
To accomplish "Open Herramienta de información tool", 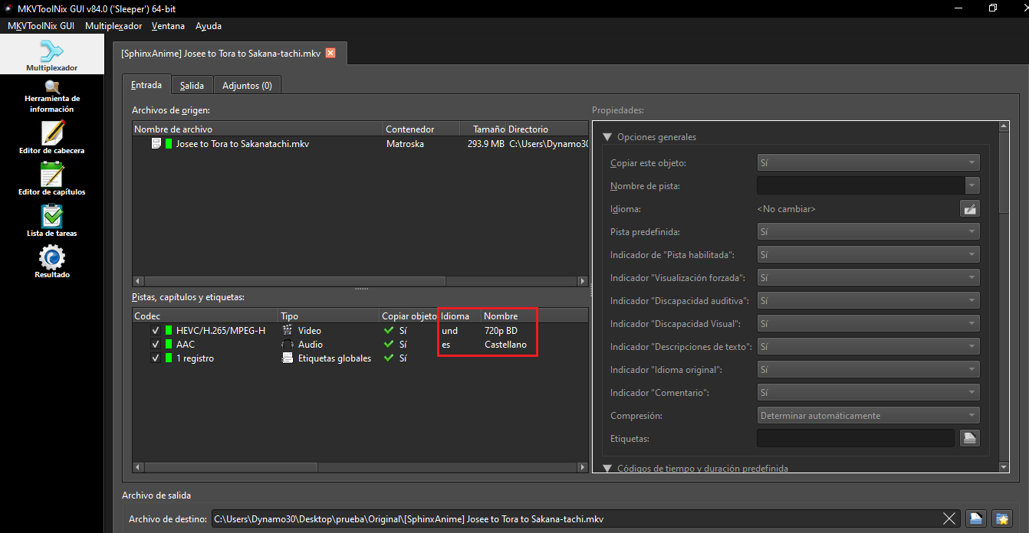I will click(51, 96).
